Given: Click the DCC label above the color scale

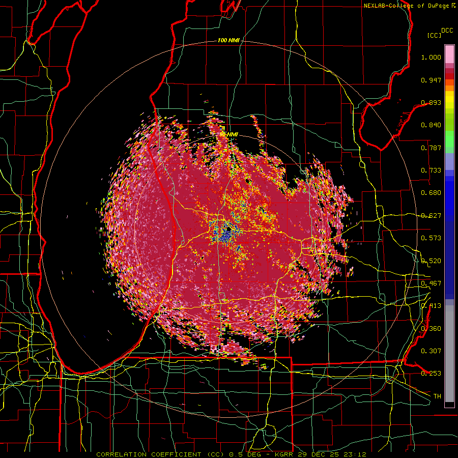Looking at the screenshot, I should (447, 31).
